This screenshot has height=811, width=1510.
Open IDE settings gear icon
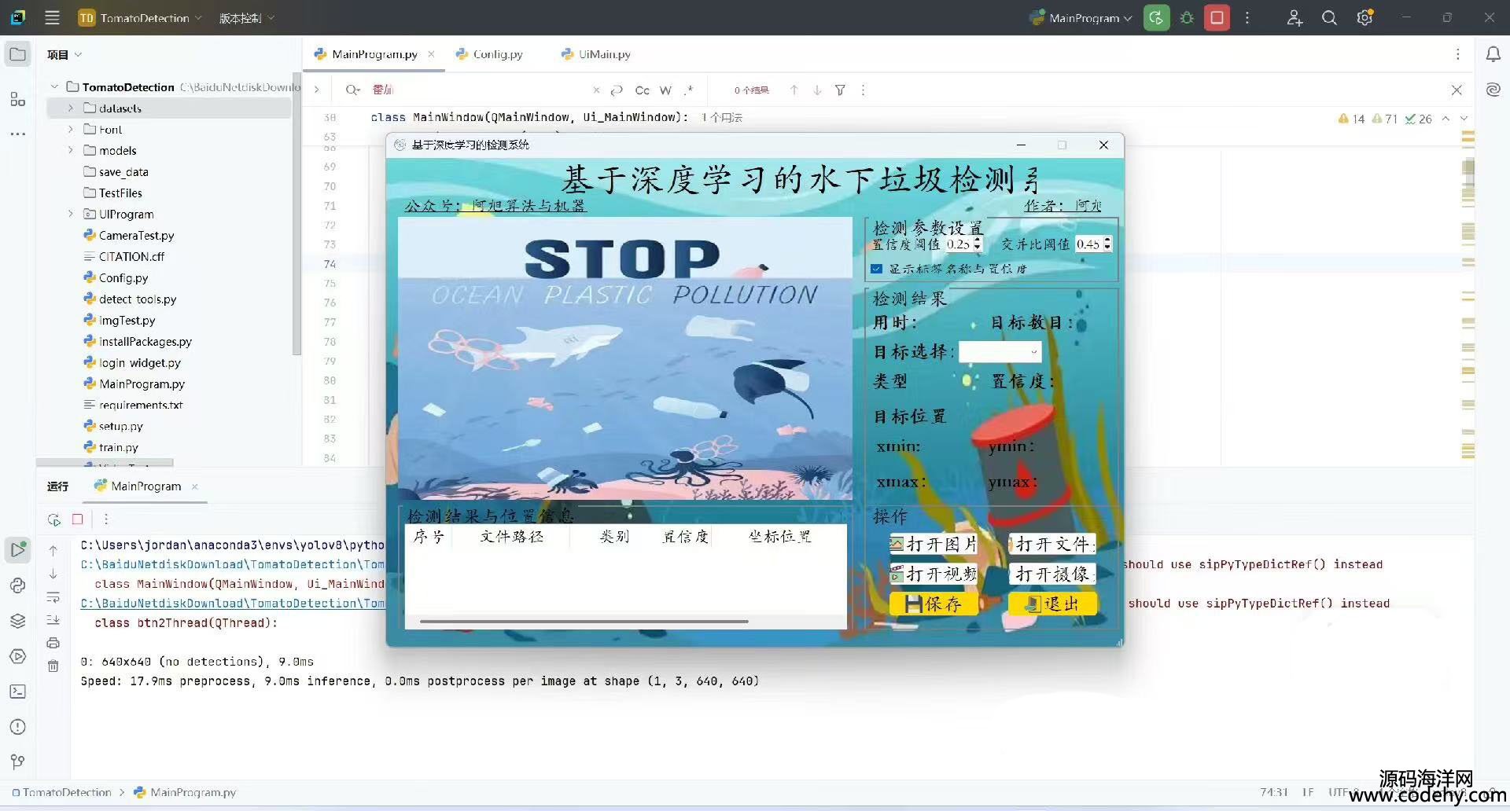1365,18
